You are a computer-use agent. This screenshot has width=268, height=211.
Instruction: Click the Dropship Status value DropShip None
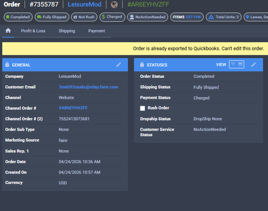coord(208,119)
